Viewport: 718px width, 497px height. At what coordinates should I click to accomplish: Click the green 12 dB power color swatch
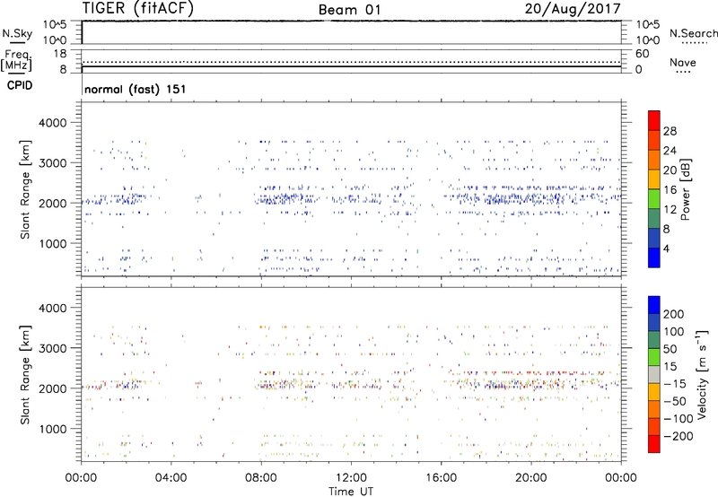click(654, 198)
